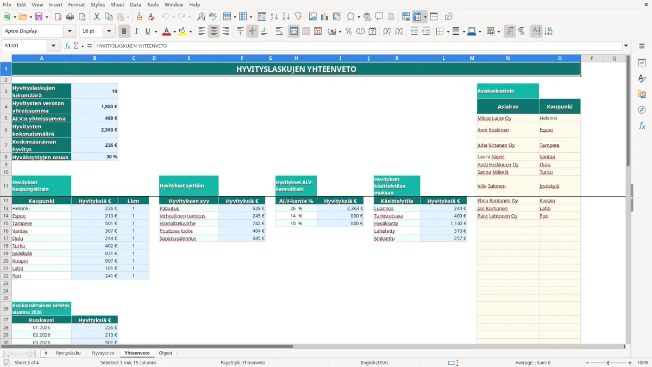Click Format as Percent button
The image size is (652, 367).
pyautogui.click(x=348, y=32)
